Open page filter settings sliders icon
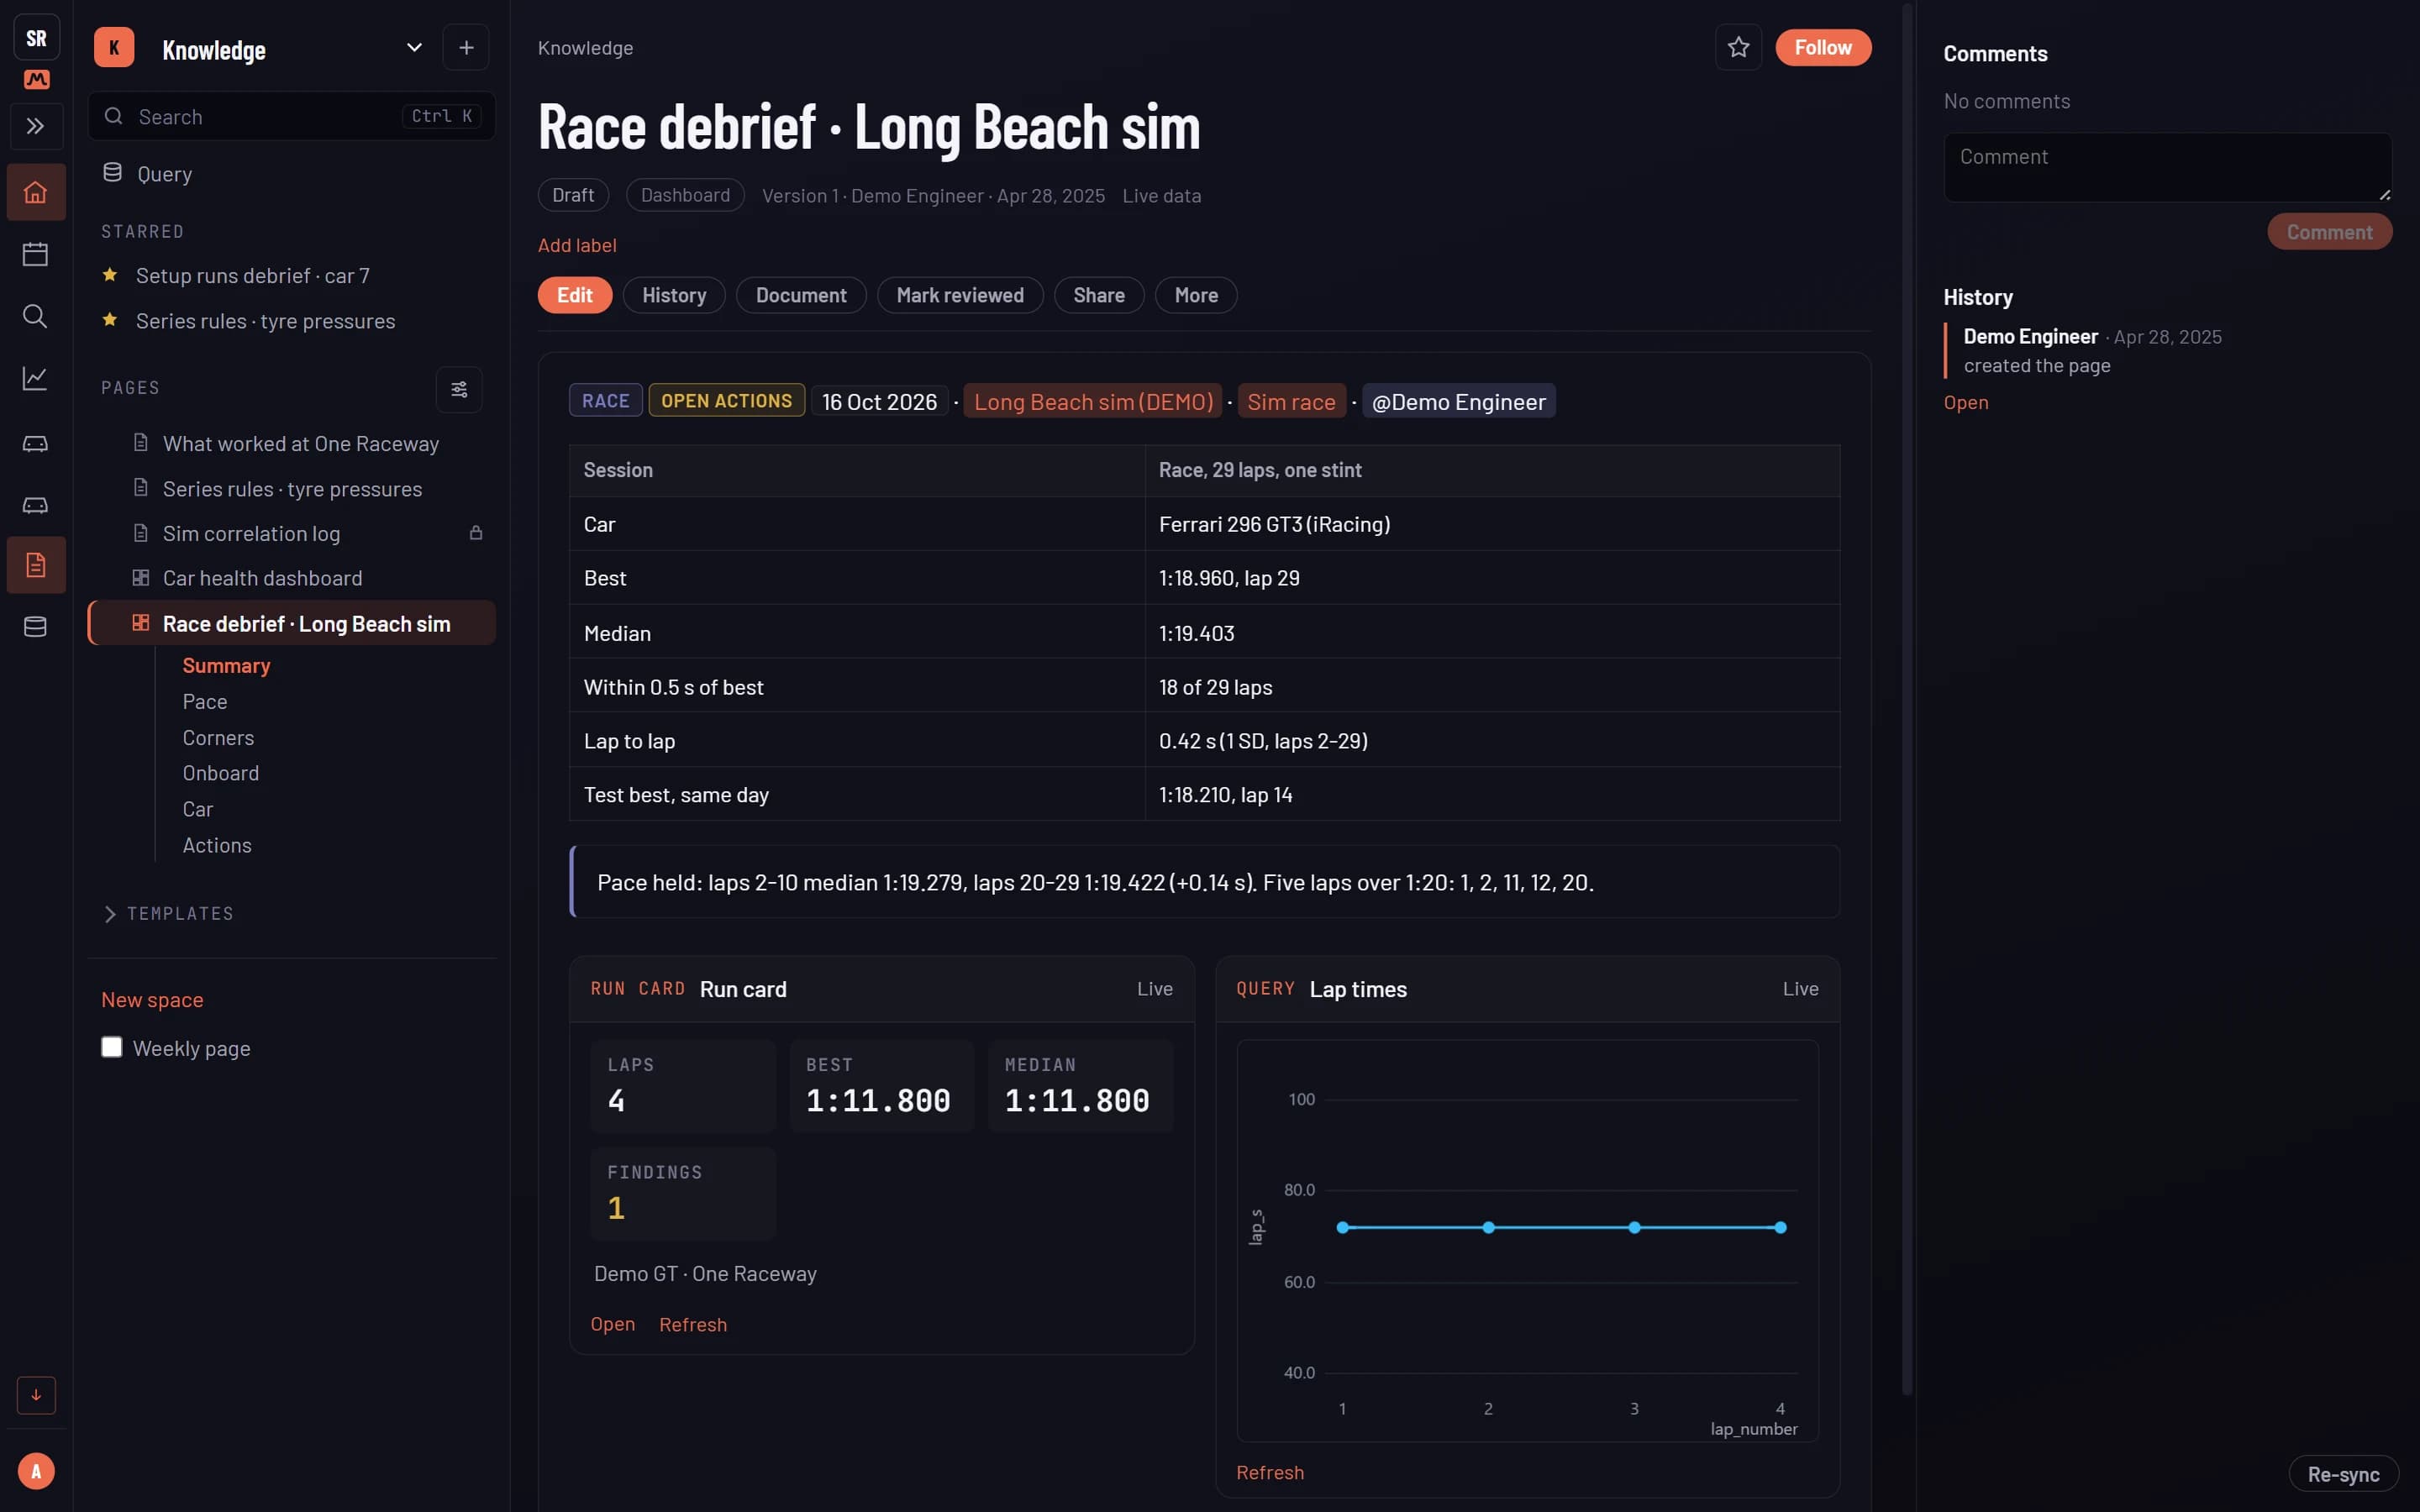 459,389
